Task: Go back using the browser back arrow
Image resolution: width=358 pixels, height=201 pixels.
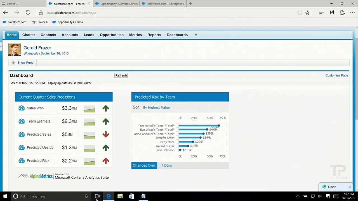Action: coord(5,13)
